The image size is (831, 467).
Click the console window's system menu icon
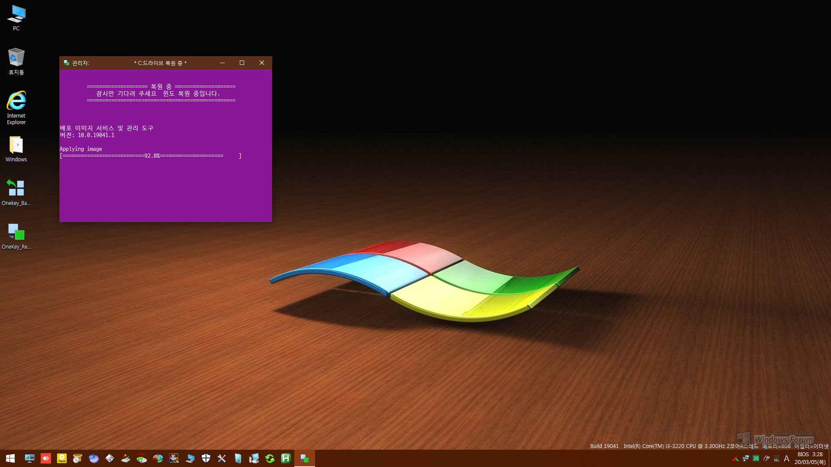66,63
